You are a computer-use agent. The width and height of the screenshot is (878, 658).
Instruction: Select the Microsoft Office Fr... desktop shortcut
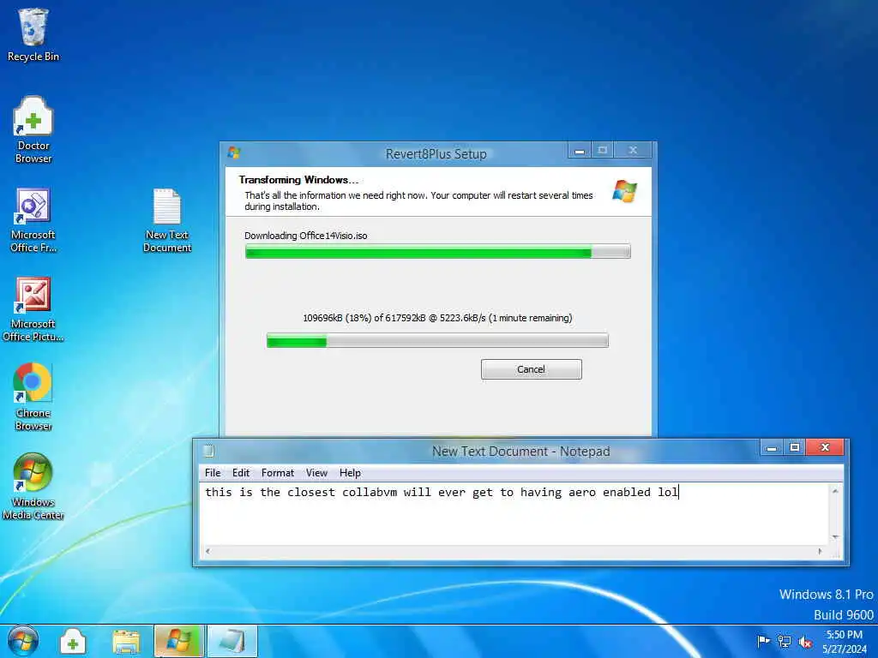[33, 220]
